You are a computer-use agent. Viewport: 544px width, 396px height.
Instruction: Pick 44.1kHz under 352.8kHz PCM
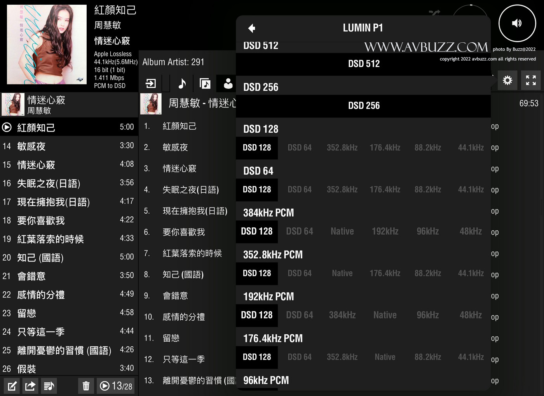(x=471, y=273)
